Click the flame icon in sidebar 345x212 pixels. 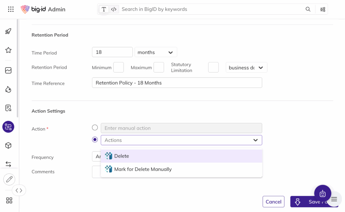tap(8, 89)
